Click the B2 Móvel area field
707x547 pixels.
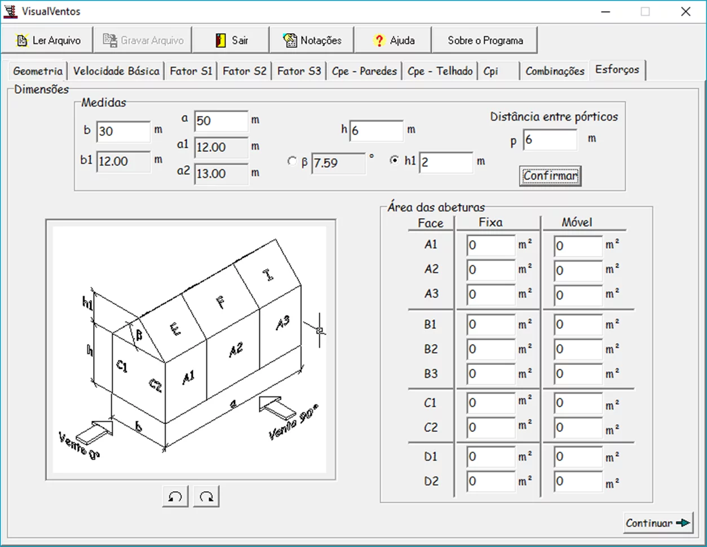point(578,350)
